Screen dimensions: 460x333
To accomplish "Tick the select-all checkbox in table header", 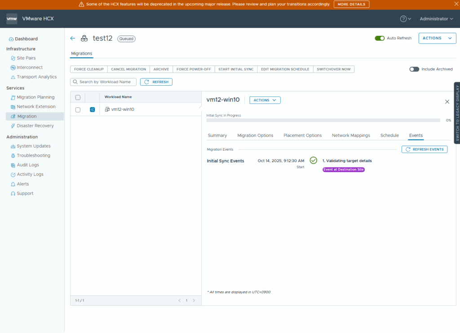I will tap(78, 97).
